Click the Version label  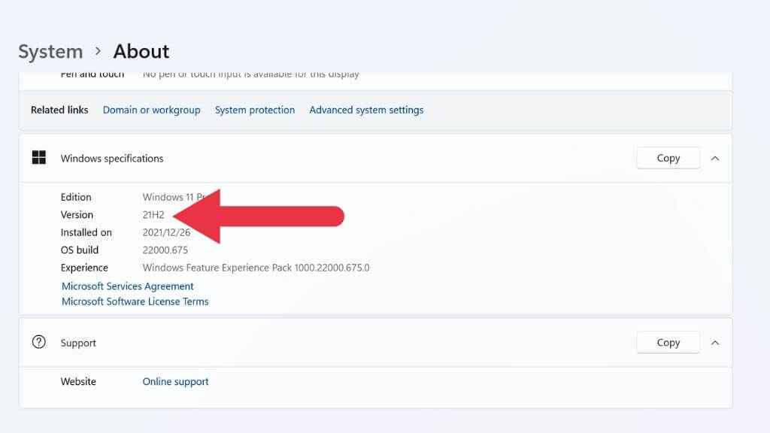pos(77,214)
